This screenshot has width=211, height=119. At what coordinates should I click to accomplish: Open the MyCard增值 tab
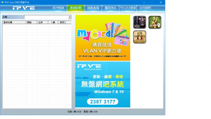point(128,8)
